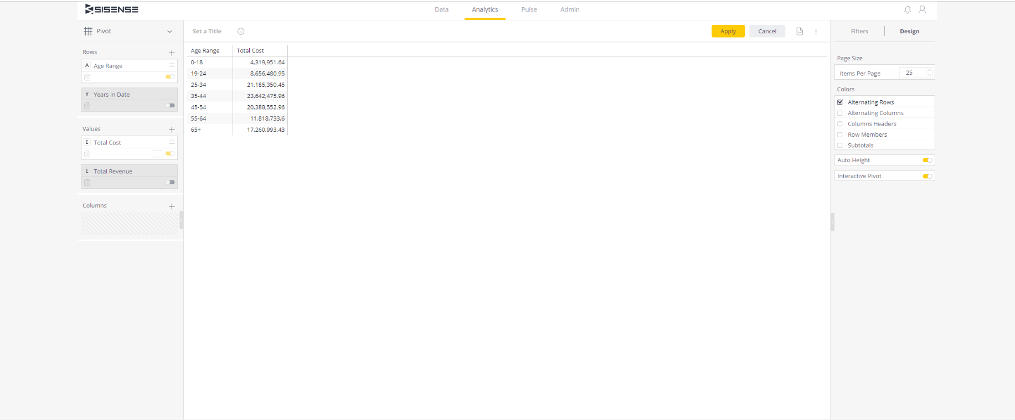Delete the Age Range row field
Viewport: 1015px width, 420px height.
[x=87, y=77]
